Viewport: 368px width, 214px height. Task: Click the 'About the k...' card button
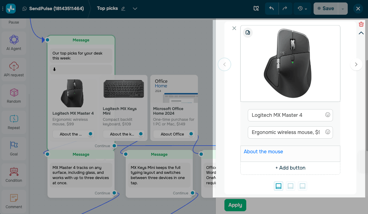pyautogui.click(x=124, y=134)
